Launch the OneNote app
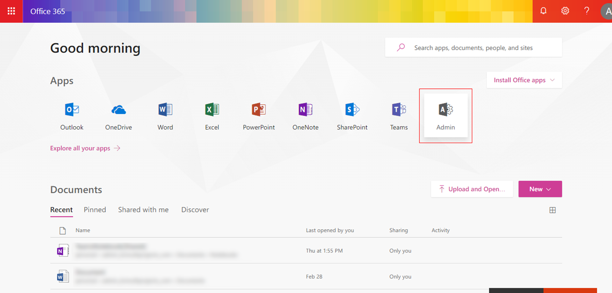 [x=306, y=117]
